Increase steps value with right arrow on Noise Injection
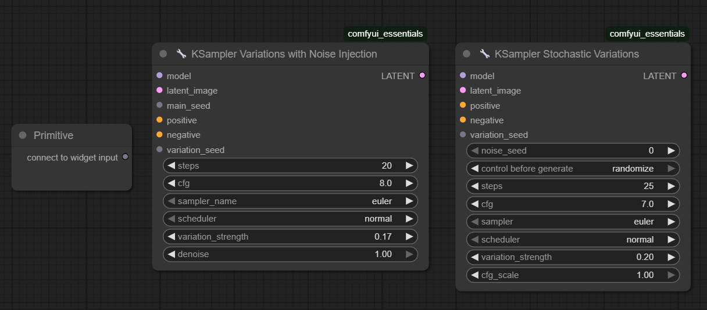 click(409, 166)
